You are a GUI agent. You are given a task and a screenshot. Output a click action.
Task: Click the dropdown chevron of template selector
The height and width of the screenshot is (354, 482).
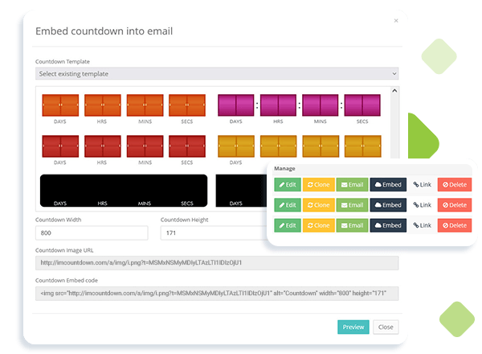pyautogui.click(x=394, y=74)
